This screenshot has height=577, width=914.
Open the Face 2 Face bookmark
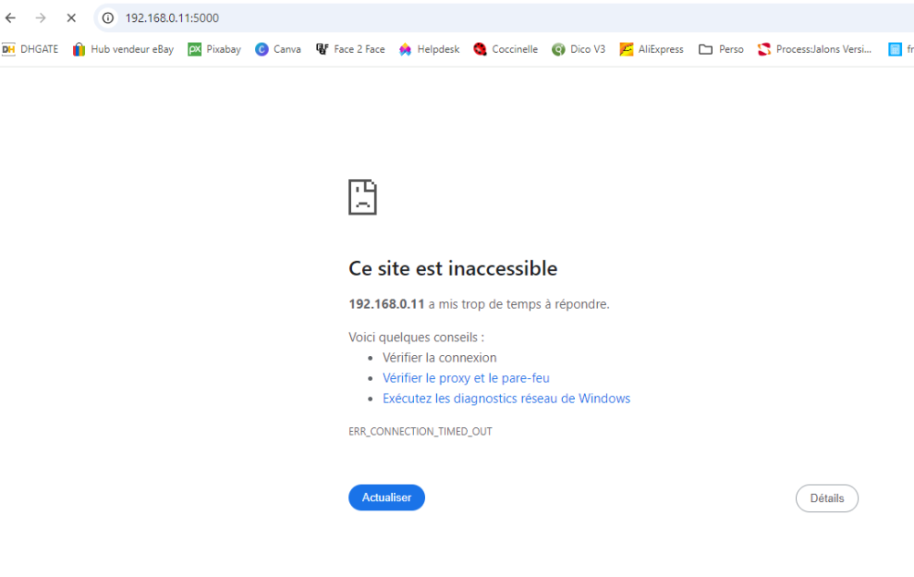pos(350,49)
